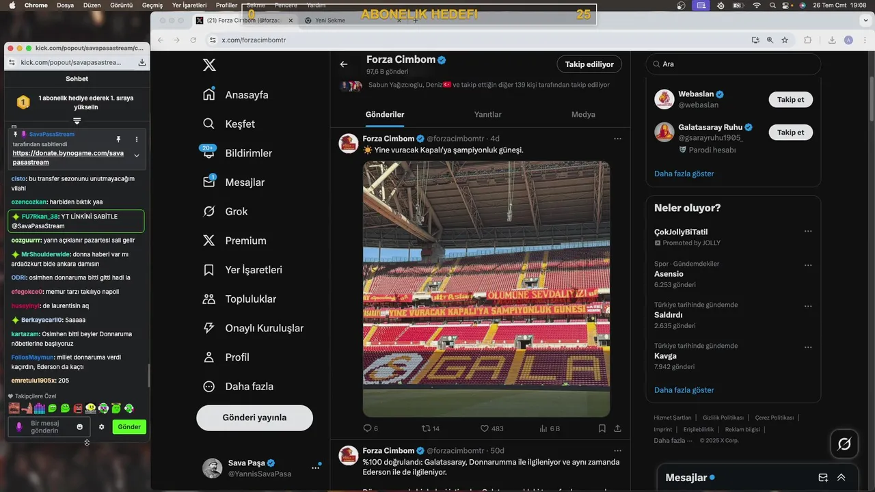
Task: Open emoji picker in Kick chat input
Action: (x=80, y=427)
